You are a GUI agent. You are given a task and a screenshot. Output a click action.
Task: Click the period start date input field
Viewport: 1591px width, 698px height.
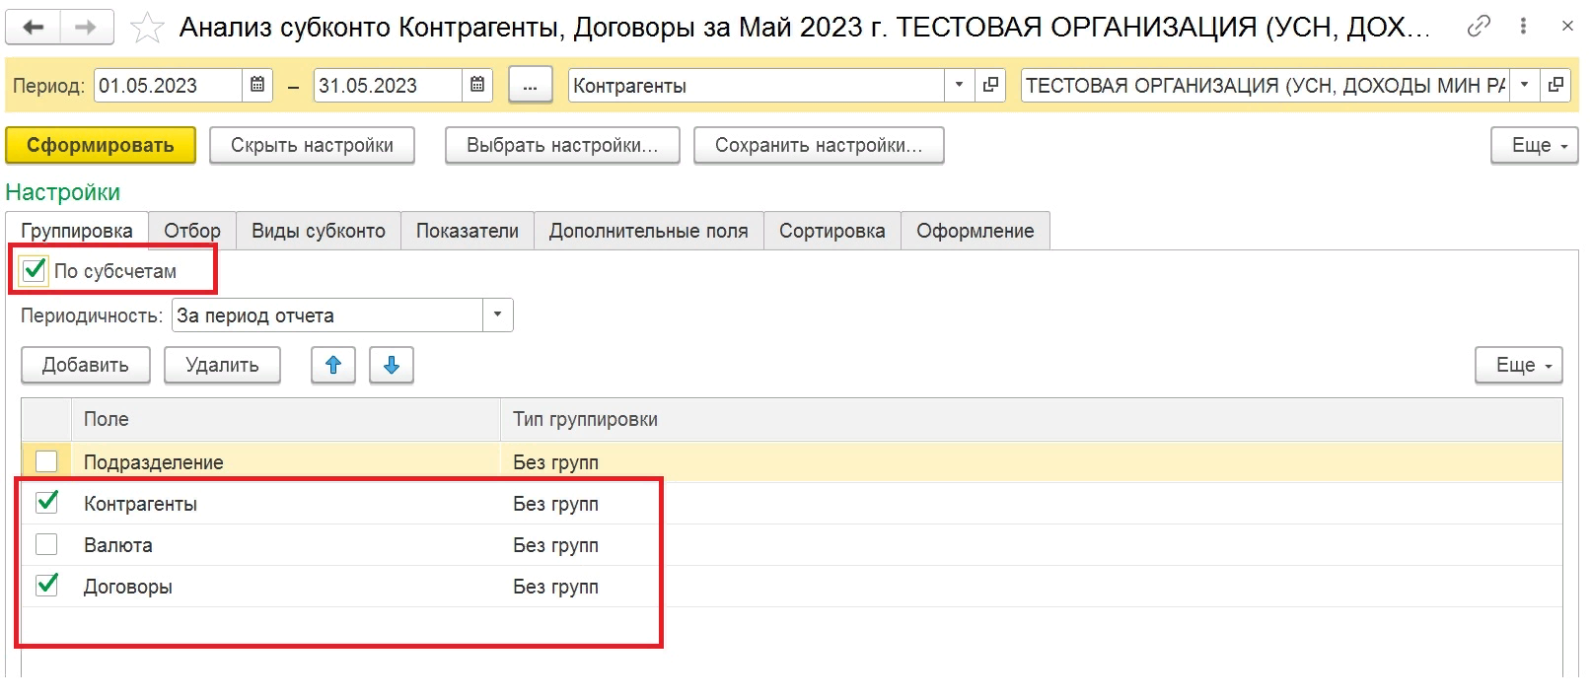tap(168, 86)
